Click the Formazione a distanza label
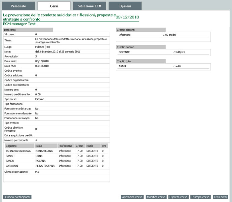This screenshot has width=232, height=202. tap(17, 109)
